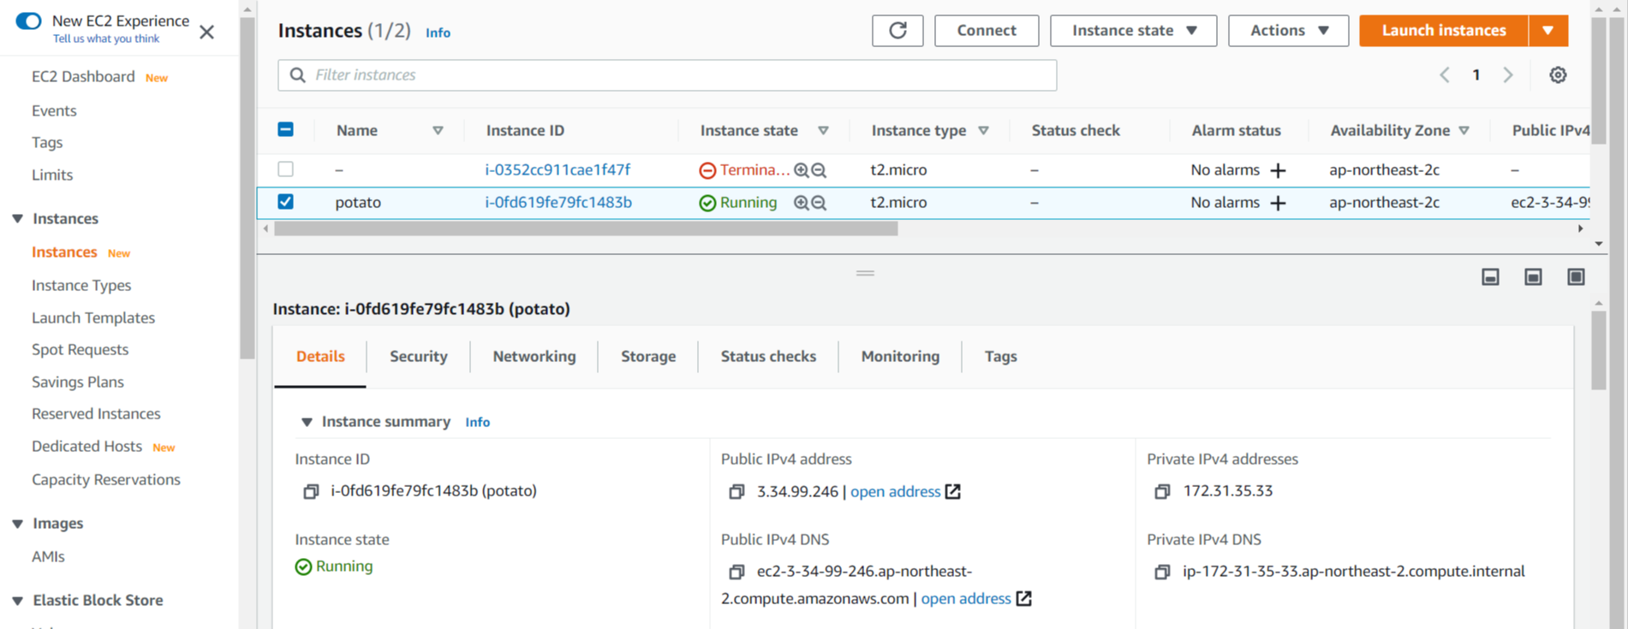Open EC2 Dashboard in sidebar
The height and width of the screenshot is (629, 1628).
coord(83,77)
